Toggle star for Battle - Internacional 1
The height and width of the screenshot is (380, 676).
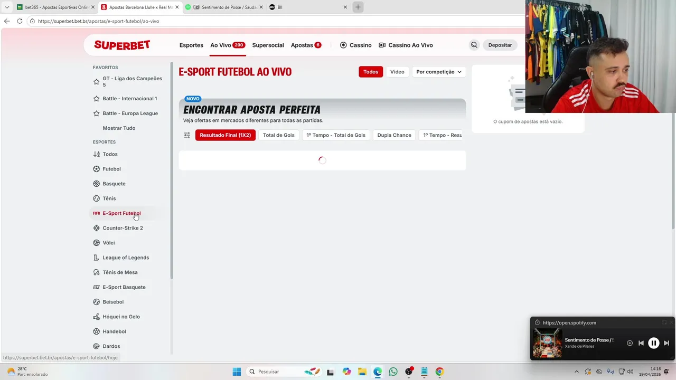pos(96,99)
